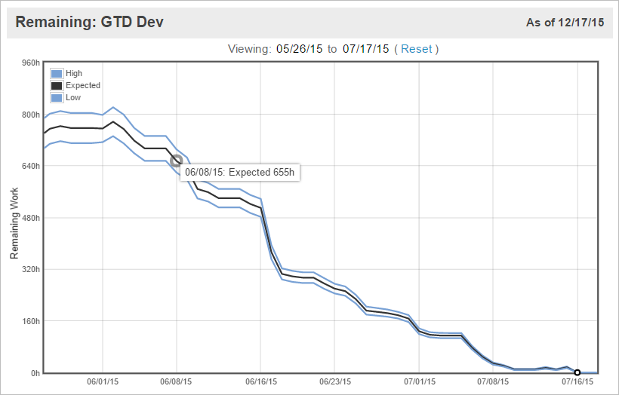Click the 'Remaining: GTD Dev' chart title

89,23
